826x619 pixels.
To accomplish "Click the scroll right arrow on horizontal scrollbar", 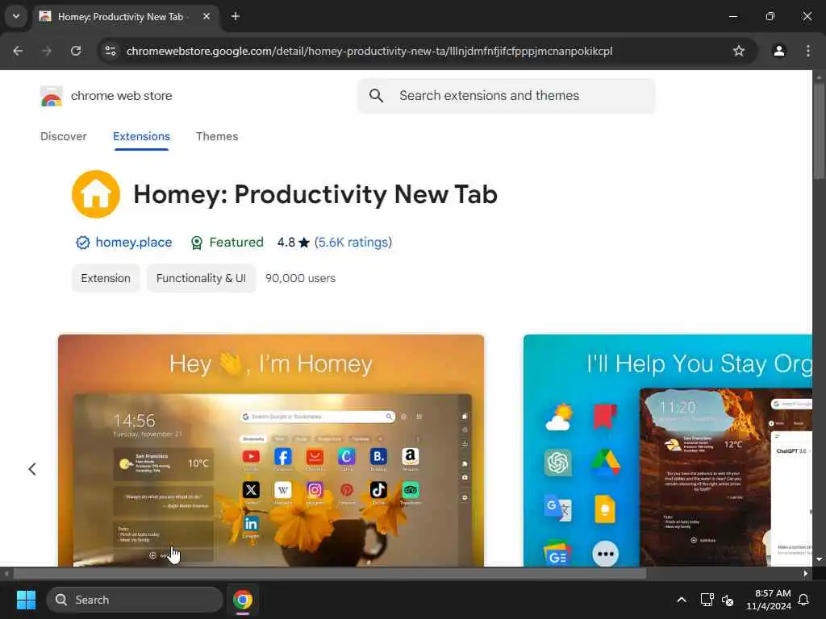I will [806, 574].
